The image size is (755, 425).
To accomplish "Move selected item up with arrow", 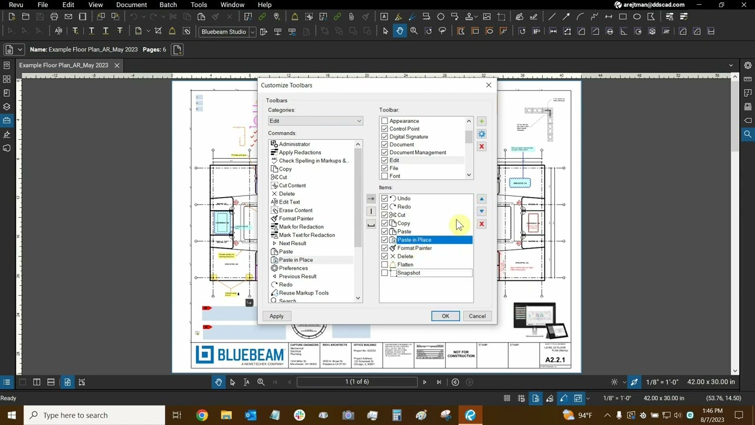I will [481, 199].
